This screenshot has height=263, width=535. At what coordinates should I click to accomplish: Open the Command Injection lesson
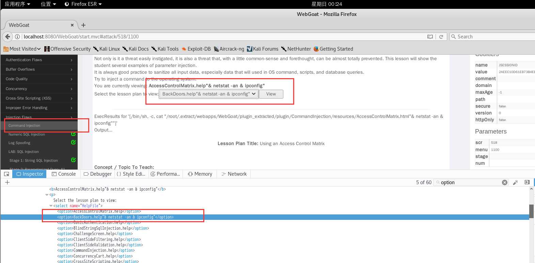point(24,126)
